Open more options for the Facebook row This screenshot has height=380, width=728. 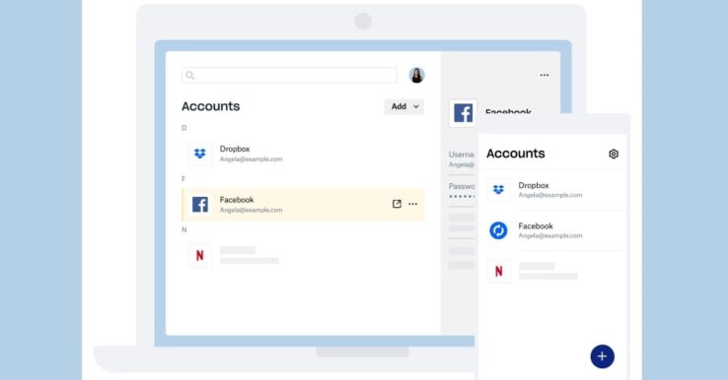click(412, 204)
